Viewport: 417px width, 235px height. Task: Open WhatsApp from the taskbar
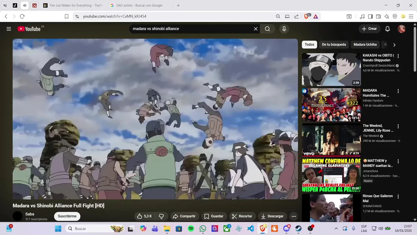(x=203, y=229)
